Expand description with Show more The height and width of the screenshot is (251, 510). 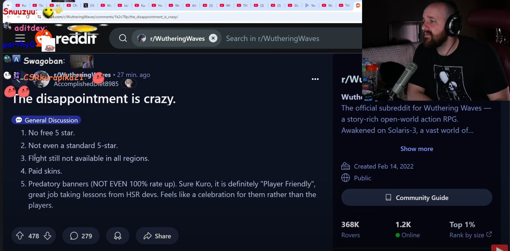tap(417, 149)
